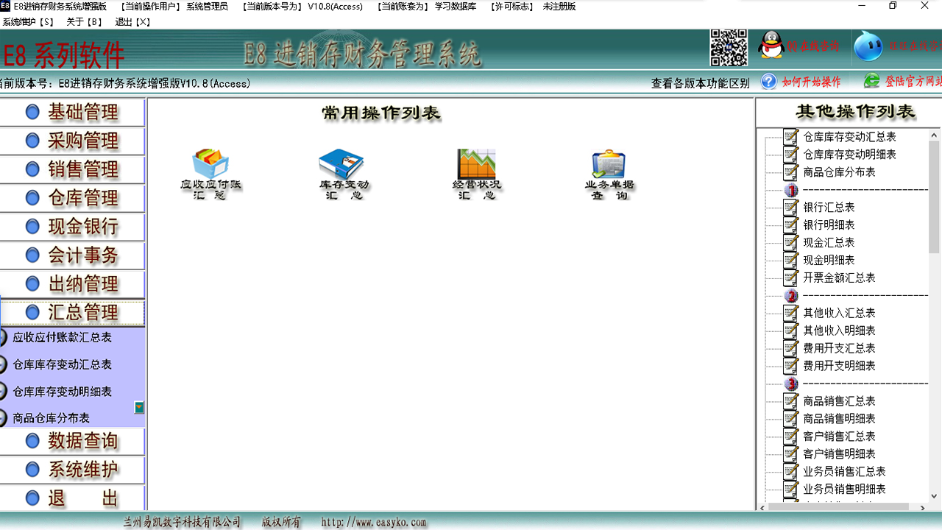This screenshot has height=530, width=942.
Task: Open the 关于【B】 menu
Action: tap(82, 21)
